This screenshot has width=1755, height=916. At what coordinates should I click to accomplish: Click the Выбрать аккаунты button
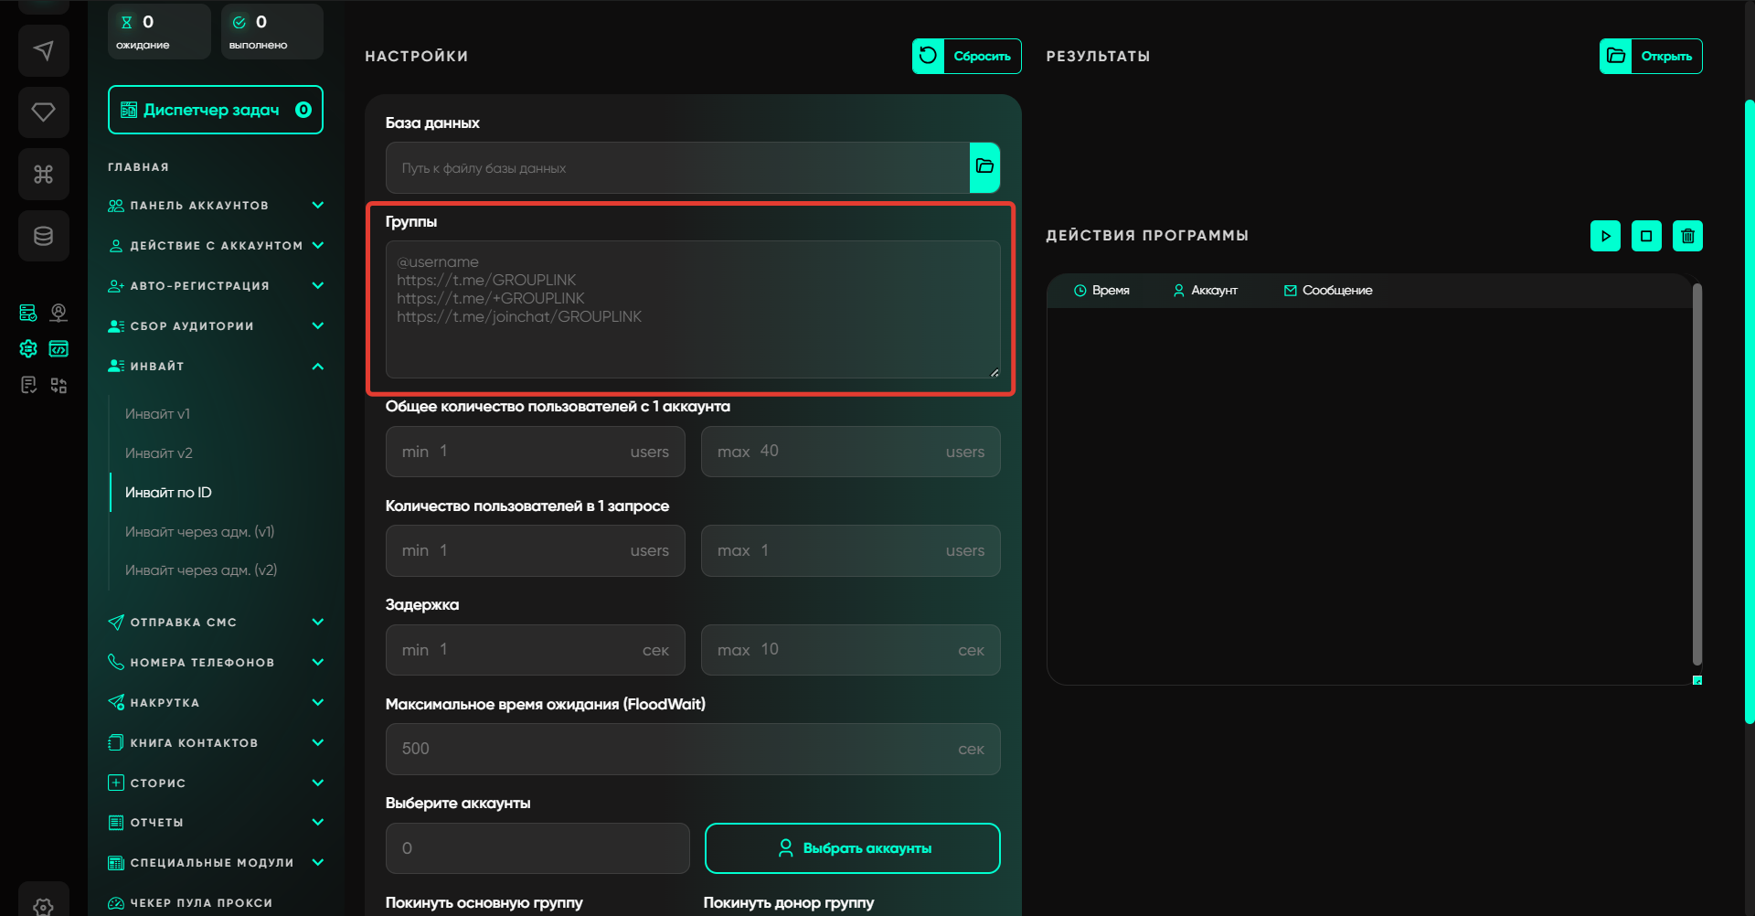[x=852, y=848]
